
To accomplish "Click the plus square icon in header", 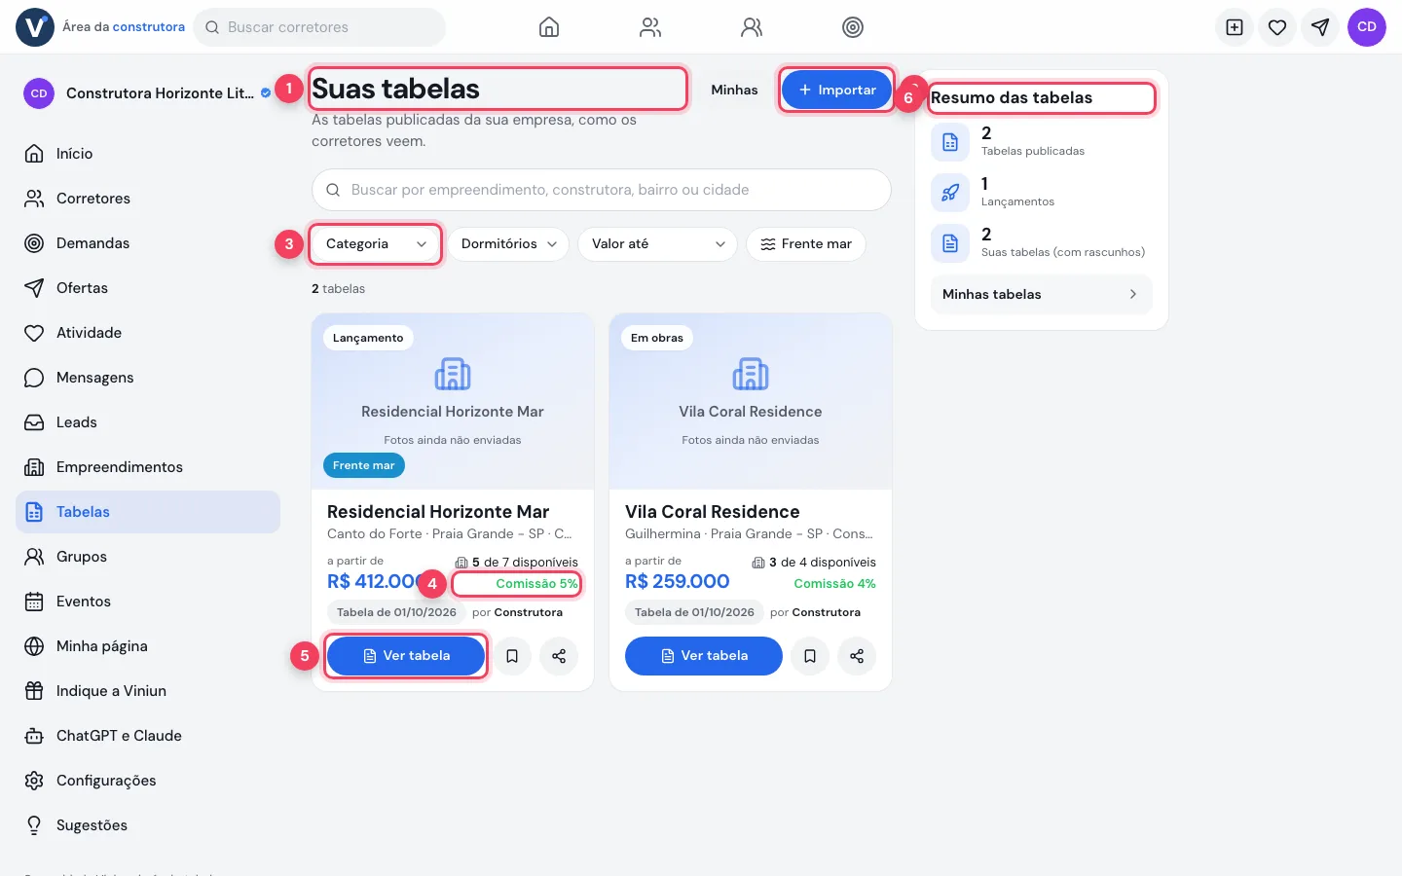I will [x=1235, y=27].
